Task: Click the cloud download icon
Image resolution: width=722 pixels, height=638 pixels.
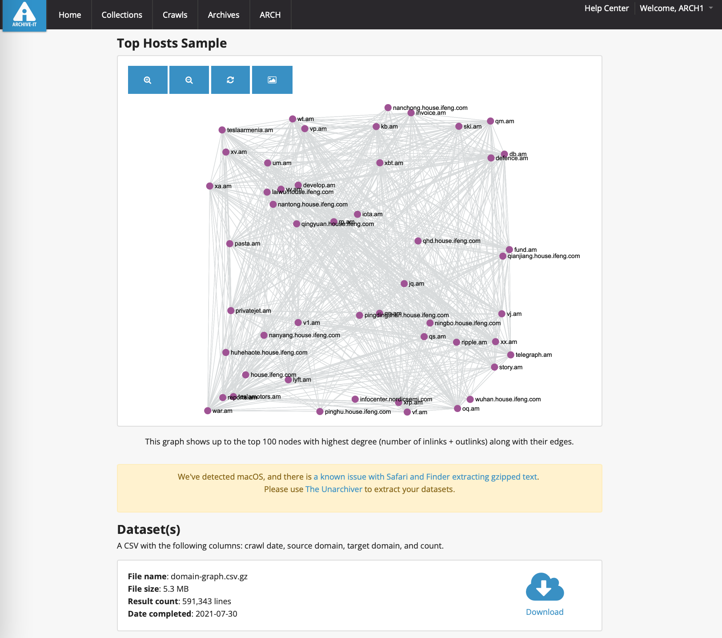Action: [x=545, y=587]
